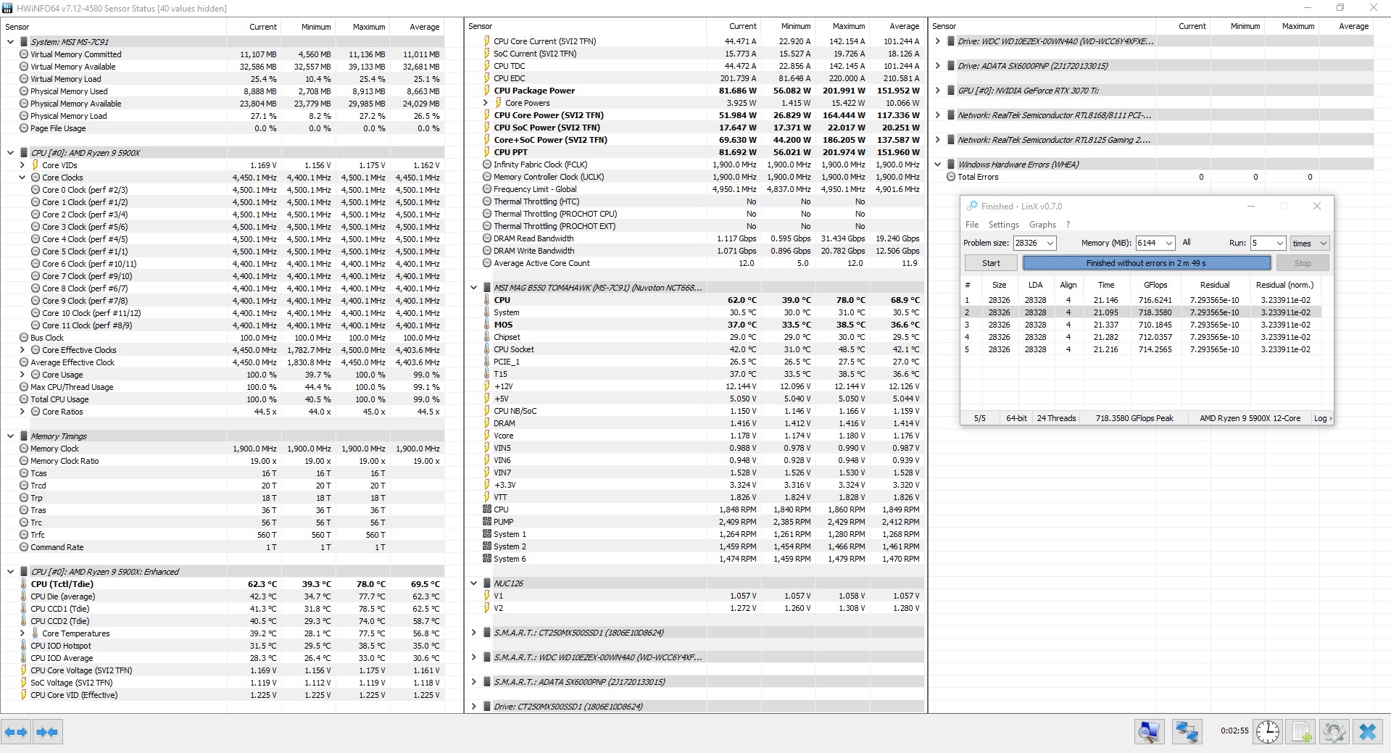Expand the Core Ratios row
The height and width of the screenshot is (753, 1391).
point(22,412)
